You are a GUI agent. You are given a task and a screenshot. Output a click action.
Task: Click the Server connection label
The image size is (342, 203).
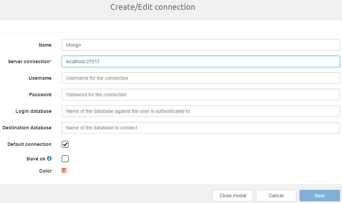30,61
